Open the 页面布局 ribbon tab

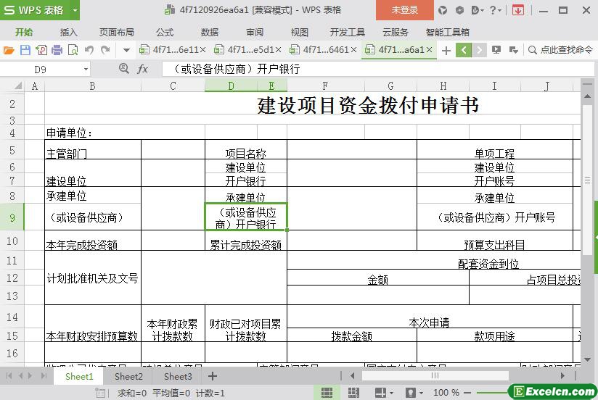116,32
